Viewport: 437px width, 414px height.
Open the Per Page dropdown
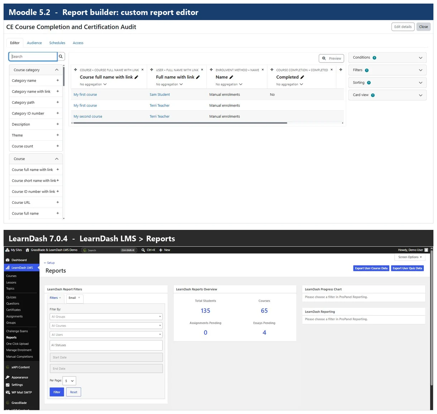coord(69,381)
